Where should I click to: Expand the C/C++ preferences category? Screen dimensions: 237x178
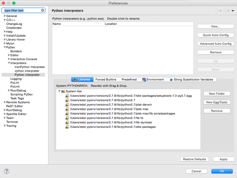coord(5,20)
